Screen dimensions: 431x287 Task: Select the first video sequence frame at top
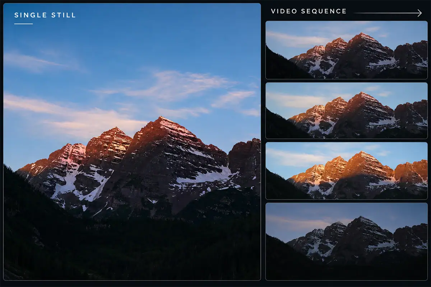[347, 50]
